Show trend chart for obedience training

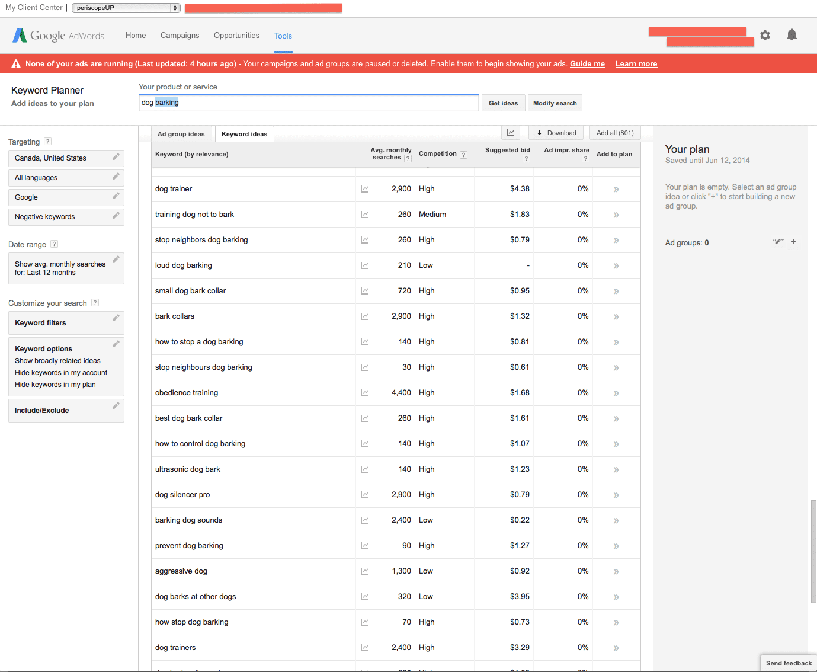364,393
